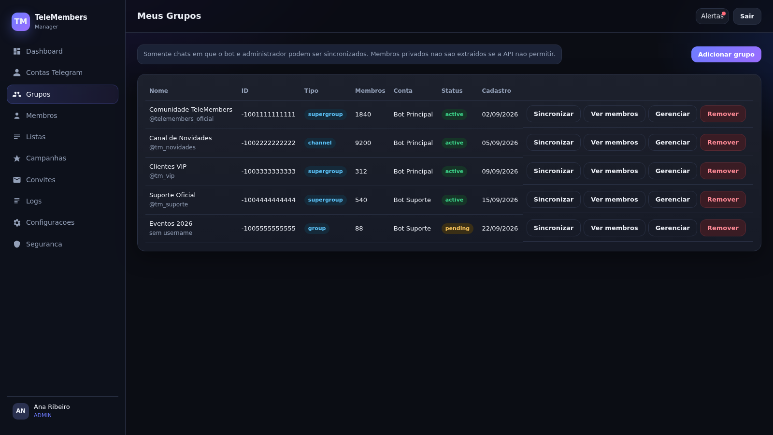
Task: Click the Logs notes icon
Action: pos(17,201)
